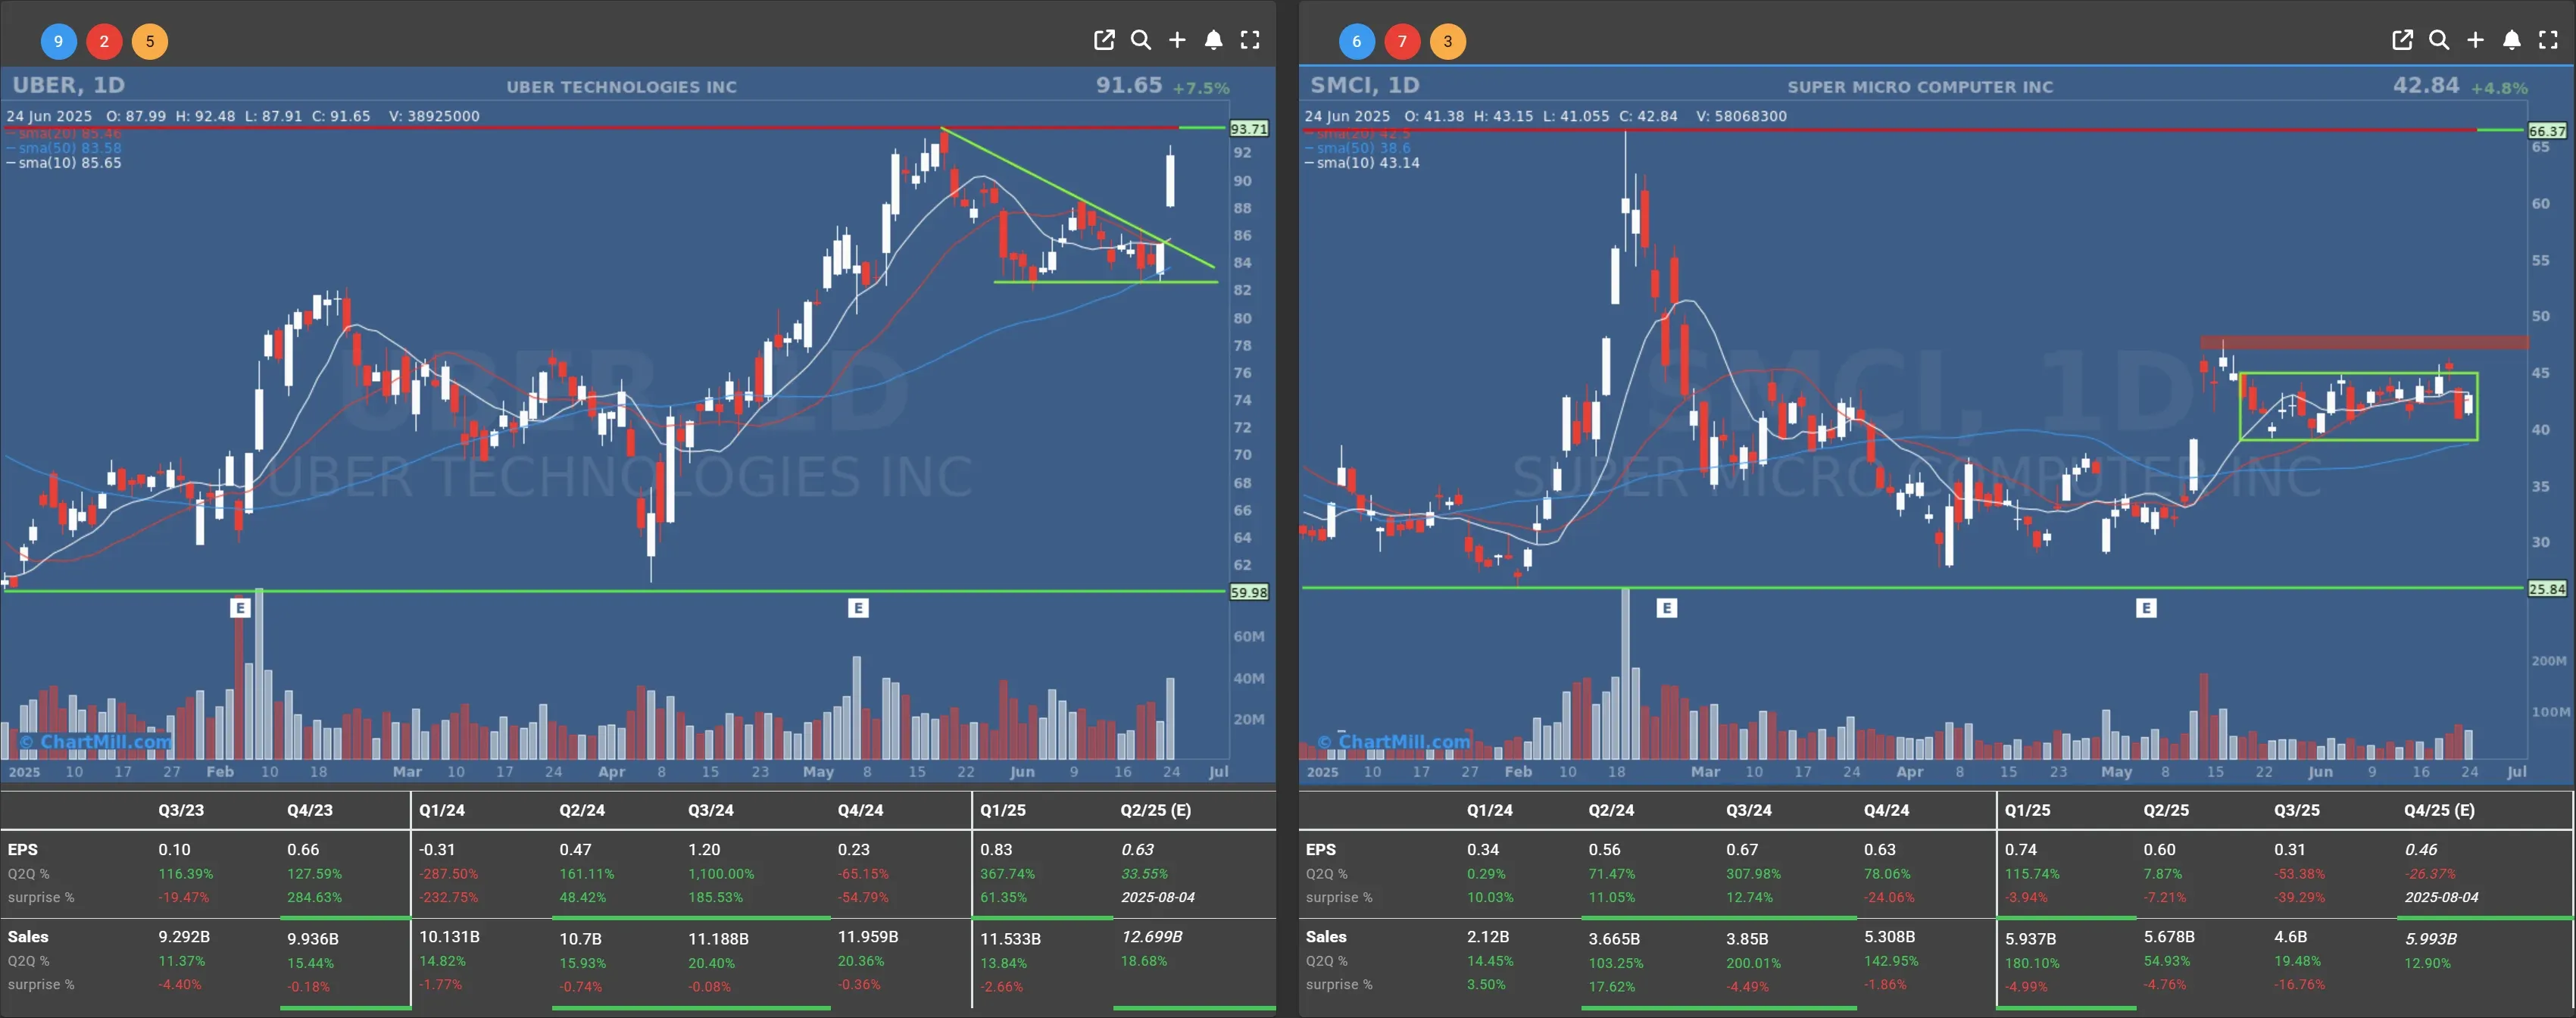
Task: Click SMCI sales value 5.937B
Action: click(x=2032, y=939)
